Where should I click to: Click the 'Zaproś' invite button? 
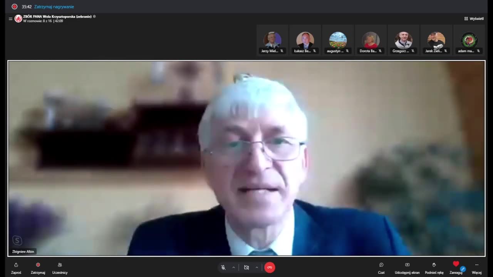point(16,268)
